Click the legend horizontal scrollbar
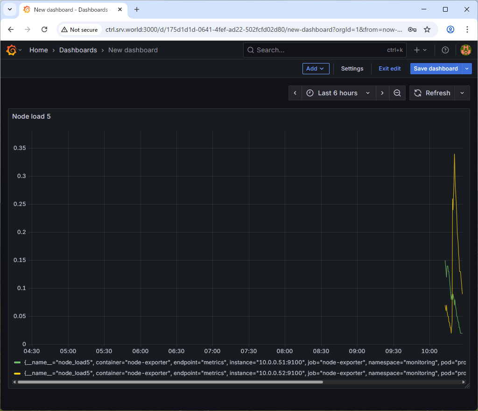 coord(170,382)
